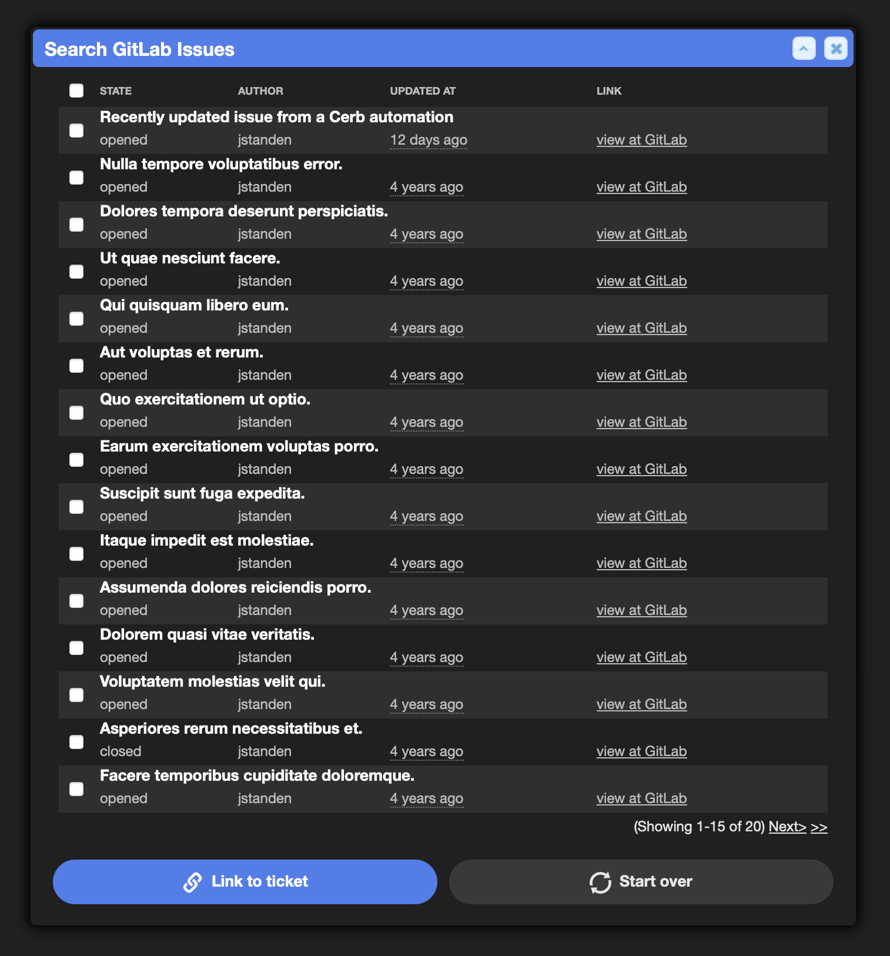Viewport: 890px width, 956px height.
Task: Select the closed 'Asperiores rerum necessitatibus et.' checkbox
Action: click(x=76, y=742)
